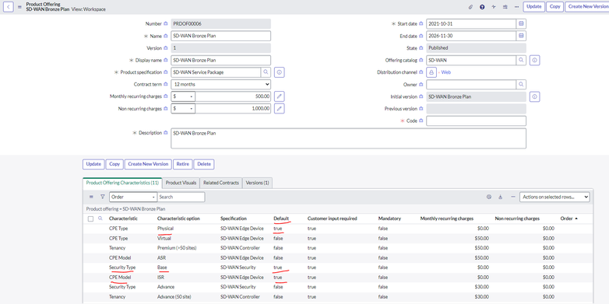Screen dimensions: 609x304
Task: Open the Related Contracts tab
Action: (x=221, y=183)
